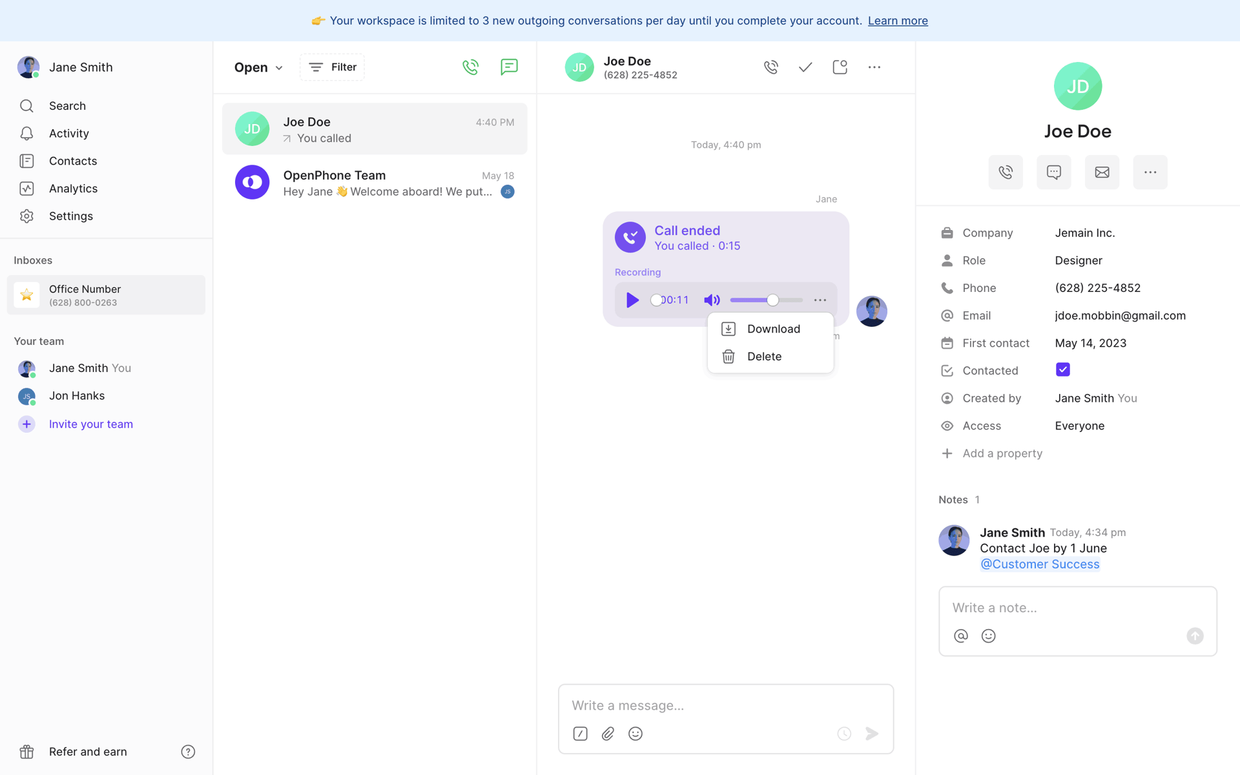Click the @Customer Success mention

(1040, 564)
